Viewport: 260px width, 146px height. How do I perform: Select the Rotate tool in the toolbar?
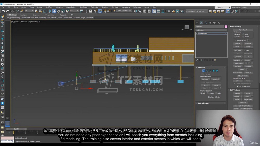[x=58, y=11]
